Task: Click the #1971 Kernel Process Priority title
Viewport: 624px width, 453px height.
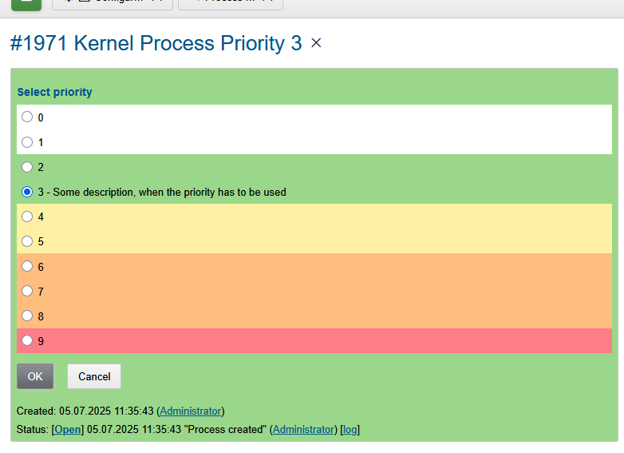Action: (156, 43)
